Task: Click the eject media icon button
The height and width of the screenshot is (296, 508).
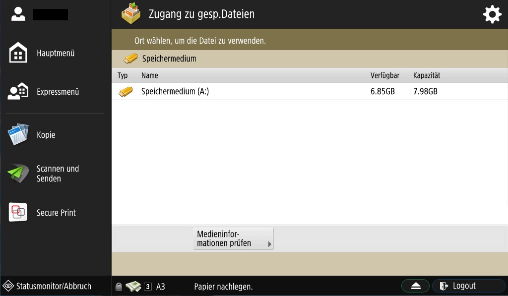Action: tap(415, 286)
